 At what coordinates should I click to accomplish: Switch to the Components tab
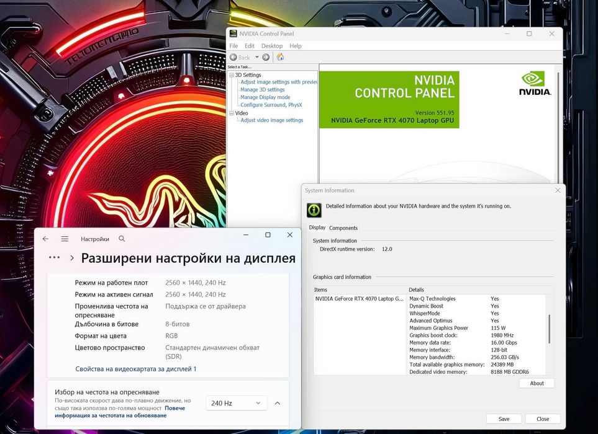click(343, 228)
